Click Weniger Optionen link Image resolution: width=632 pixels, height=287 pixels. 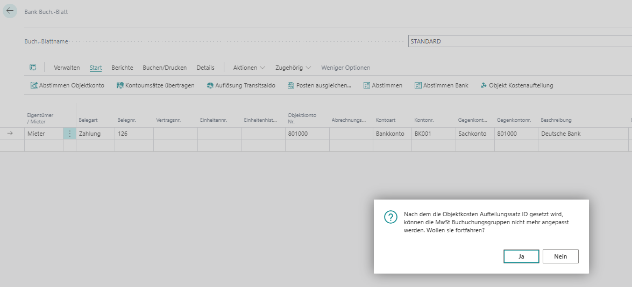[345, 68]
